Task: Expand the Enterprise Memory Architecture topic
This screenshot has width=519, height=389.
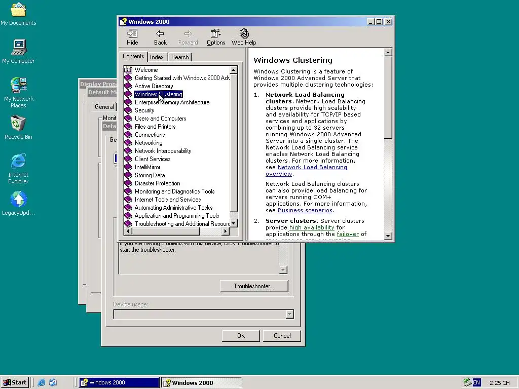Action: [172, 102]
